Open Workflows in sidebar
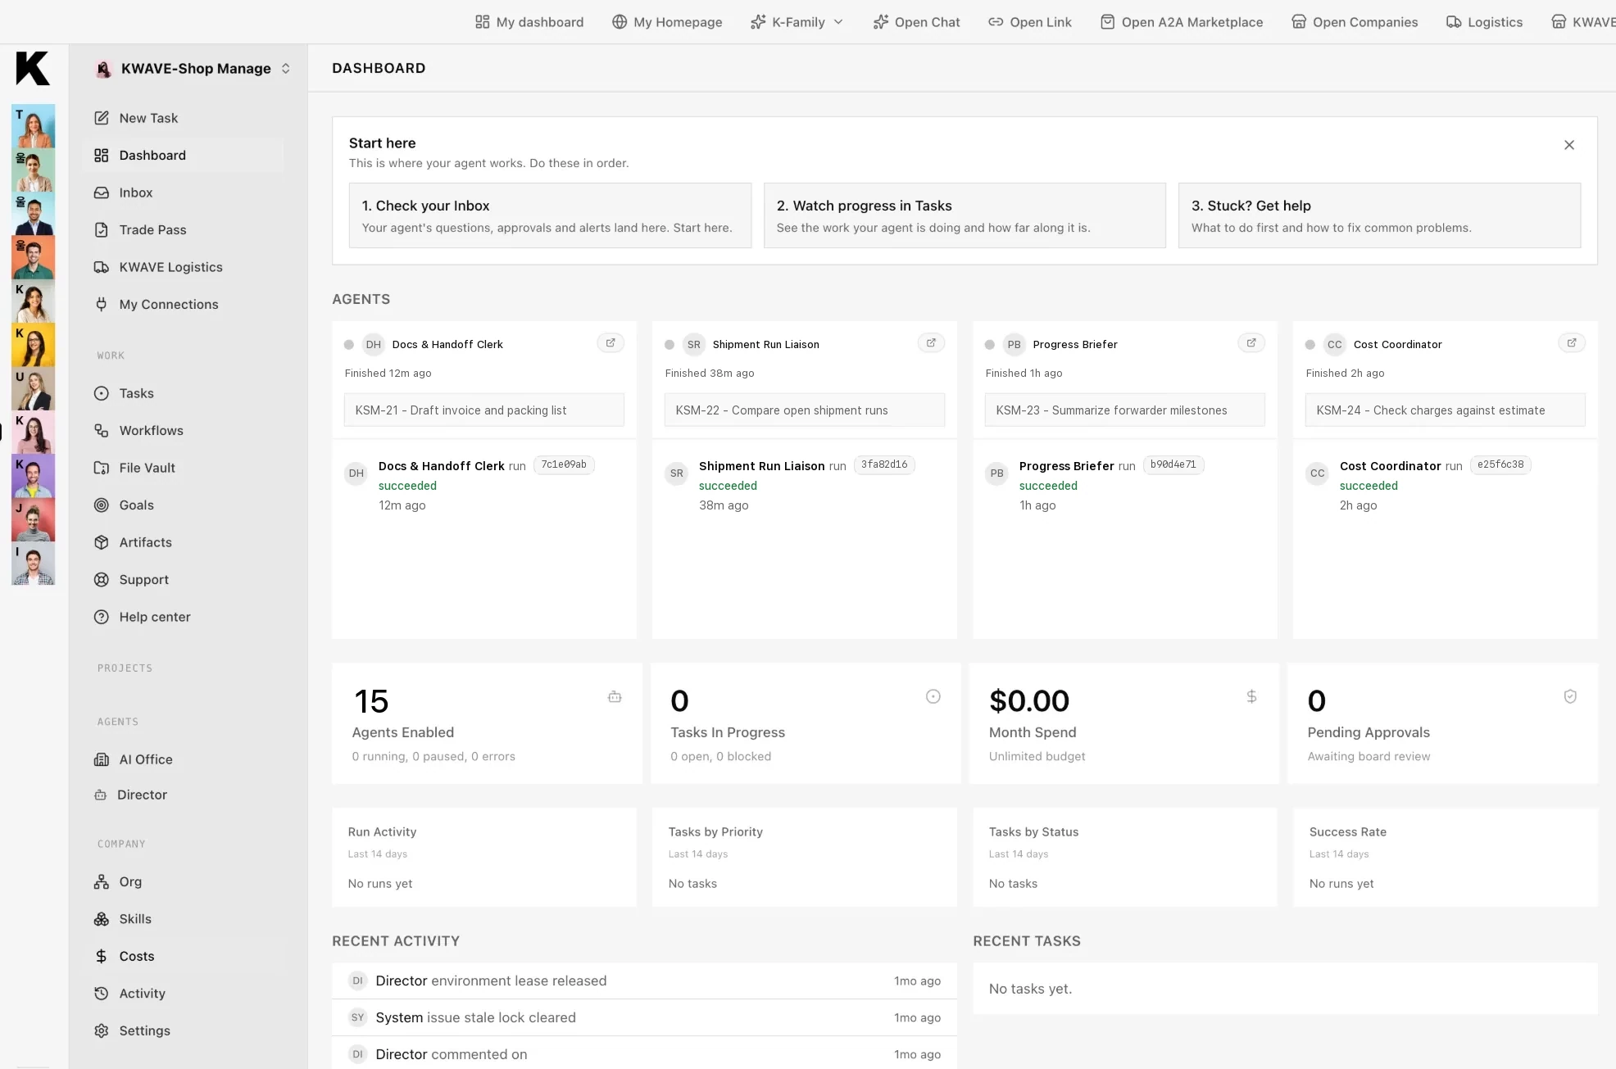1616x1069 pixels. coord(182,431)
